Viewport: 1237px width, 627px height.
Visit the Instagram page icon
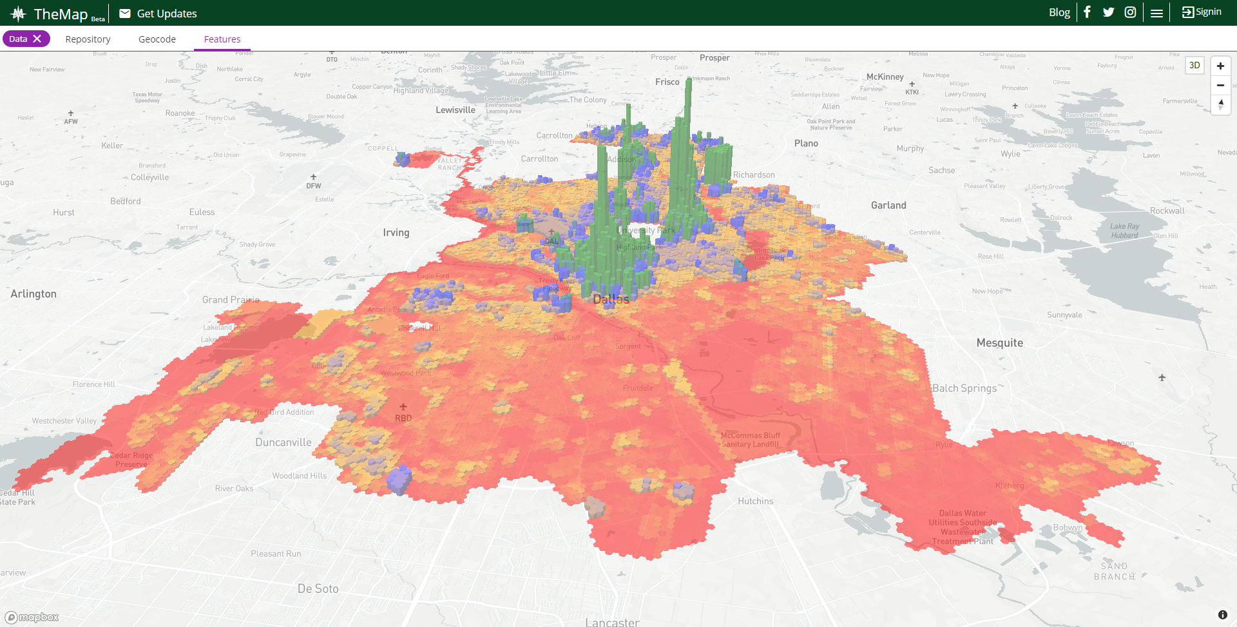click(x=1130, y=12)
